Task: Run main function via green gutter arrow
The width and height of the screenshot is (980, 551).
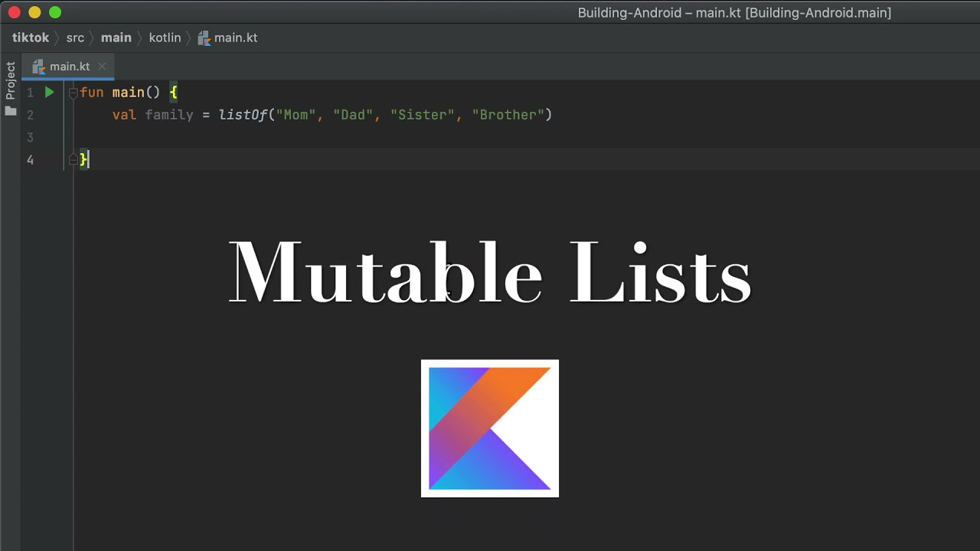Action: click(49, 93)
